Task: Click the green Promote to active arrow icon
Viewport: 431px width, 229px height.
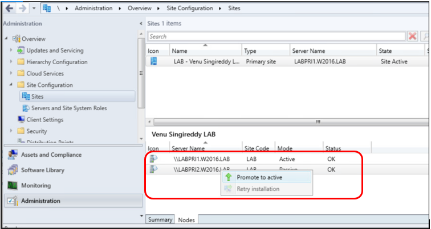Action: tap(228, 177)
